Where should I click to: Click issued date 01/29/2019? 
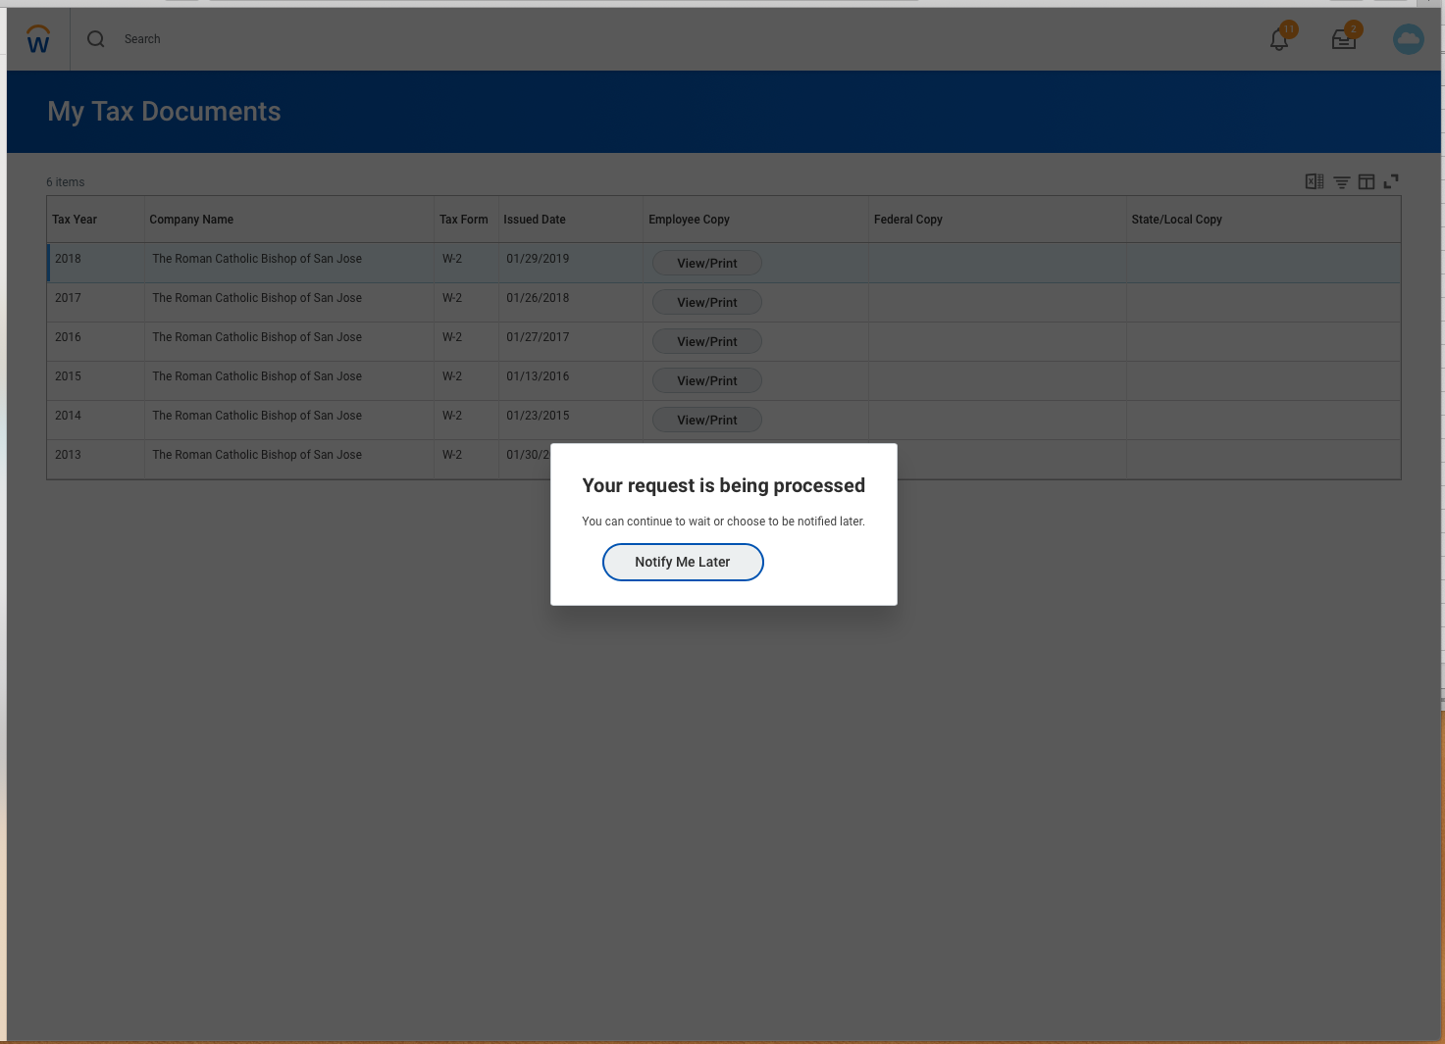pyautogui.click(x=538, y=259)
